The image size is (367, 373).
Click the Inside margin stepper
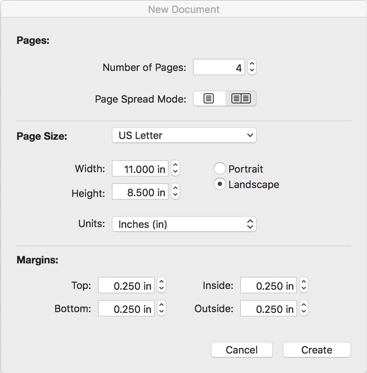304,285
